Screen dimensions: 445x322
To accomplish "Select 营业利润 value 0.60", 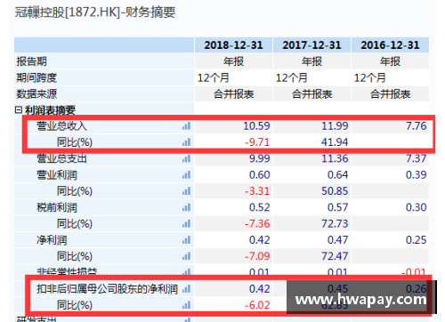I will pos(260,175).
